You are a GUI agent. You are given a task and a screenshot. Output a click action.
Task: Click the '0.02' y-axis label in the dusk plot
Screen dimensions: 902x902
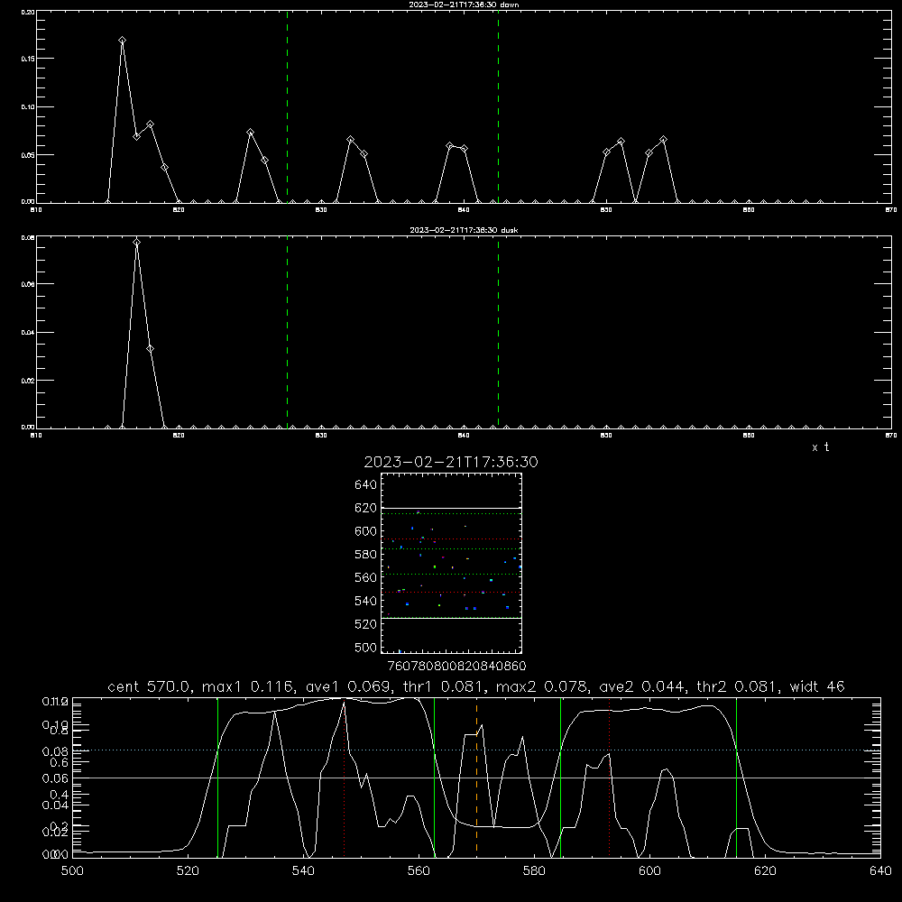[x=27, y=381]
